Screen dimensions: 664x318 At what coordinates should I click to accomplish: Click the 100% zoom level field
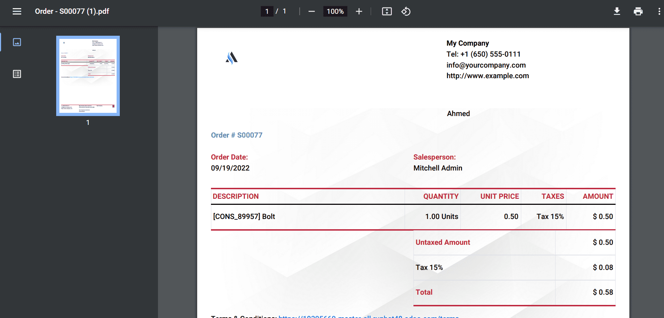335,11
